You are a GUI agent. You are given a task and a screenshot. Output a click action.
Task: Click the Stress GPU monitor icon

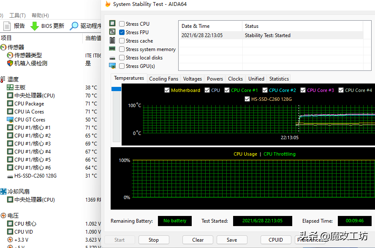click(112, 66)
